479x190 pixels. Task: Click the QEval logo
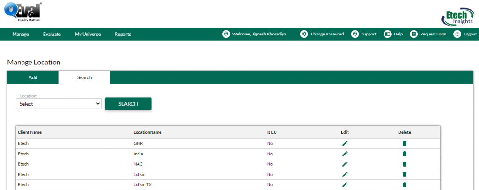coord(23,12)
